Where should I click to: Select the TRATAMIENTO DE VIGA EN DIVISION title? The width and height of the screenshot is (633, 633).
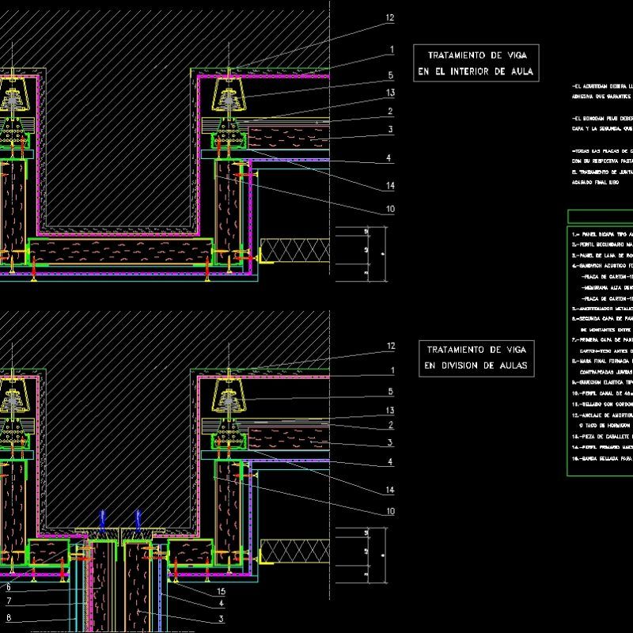pos(477,358)
